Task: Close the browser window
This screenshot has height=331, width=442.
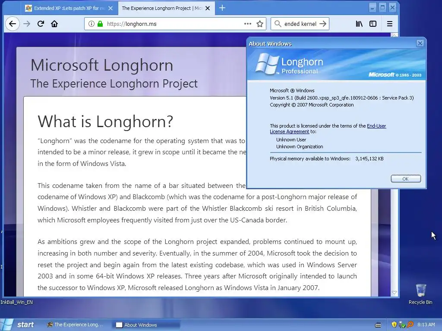Action: 392,8
